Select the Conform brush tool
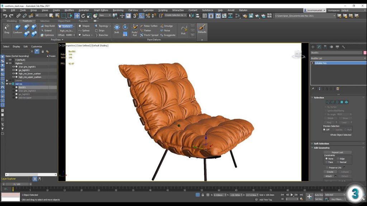Image resolution: width=367 pixels, height=206 pixels. point(17,30)
